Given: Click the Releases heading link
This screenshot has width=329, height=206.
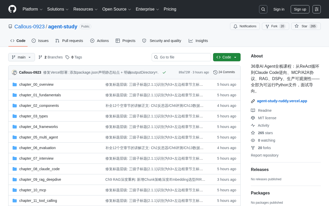Looking at the screenshot, I should click(x=260, y=170).
